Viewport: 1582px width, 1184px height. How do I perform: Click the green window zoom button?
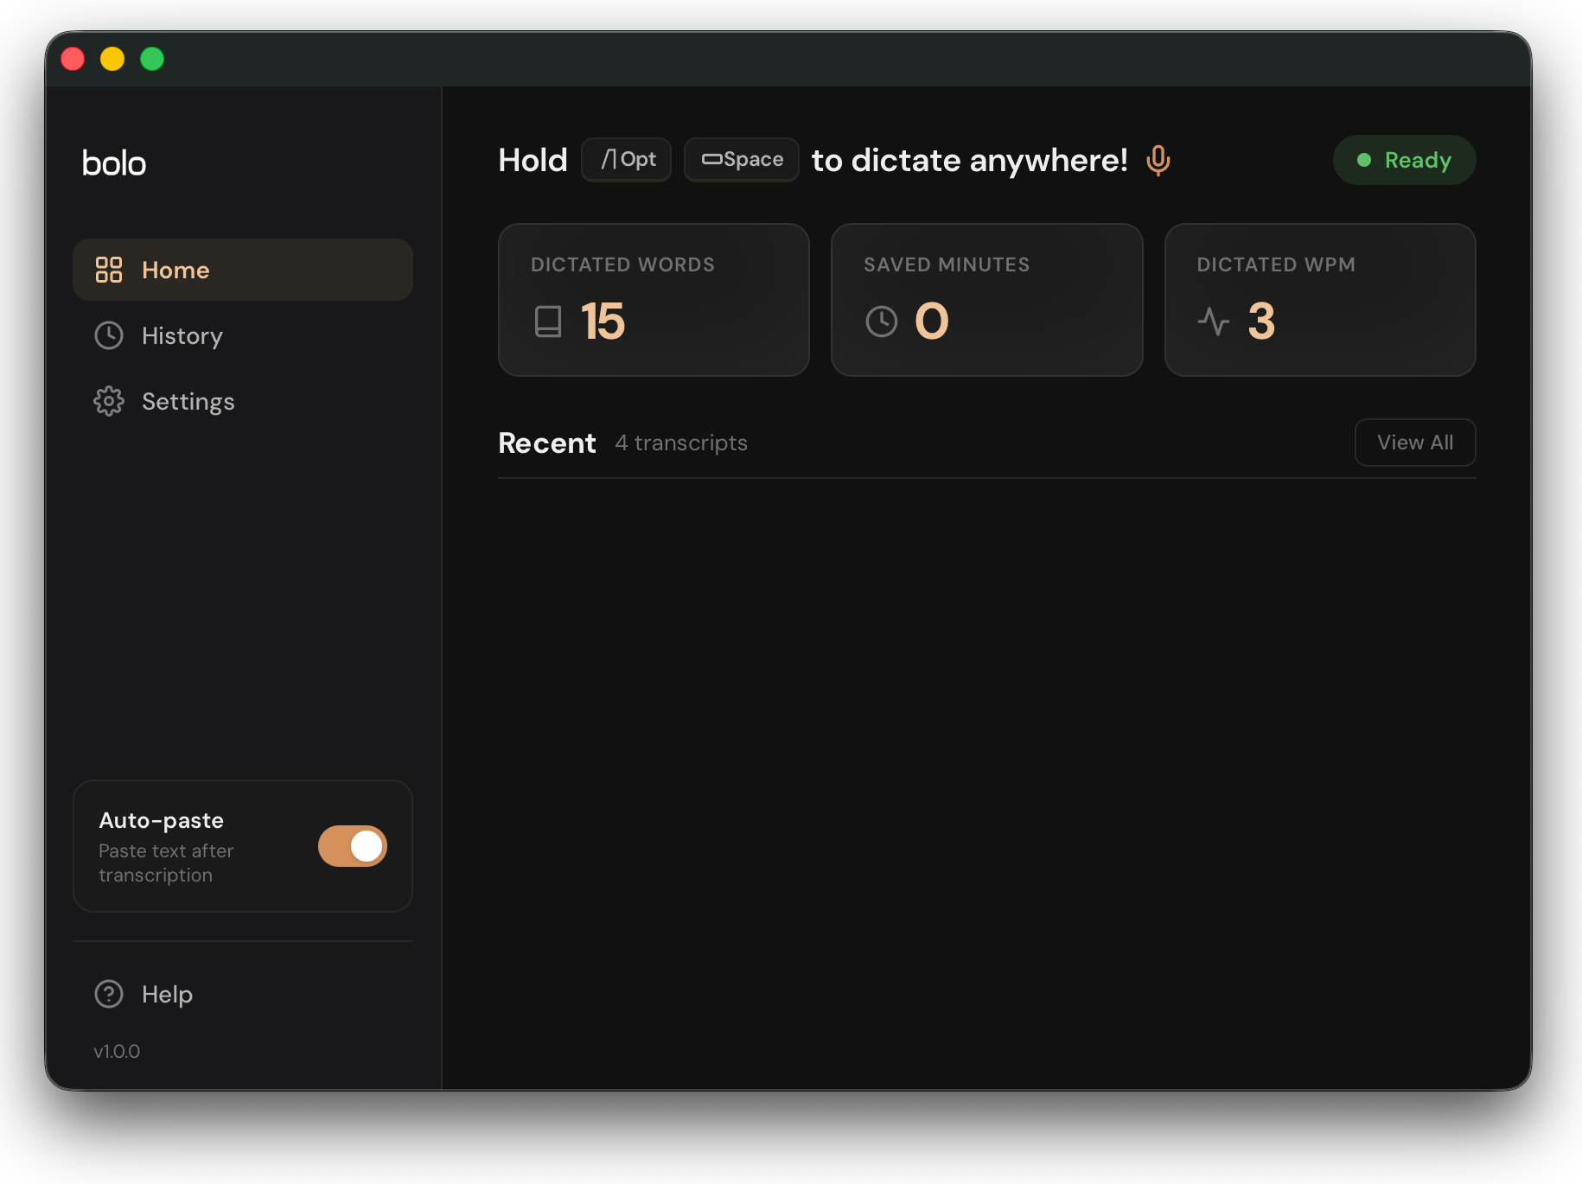[x=152, y=59]
